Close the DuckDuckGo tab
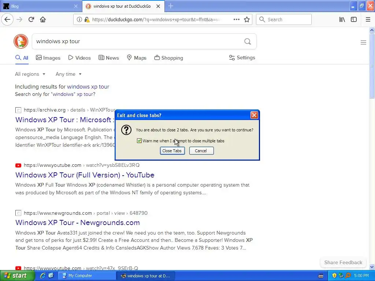375x281 pixels. tap(158, 6)
